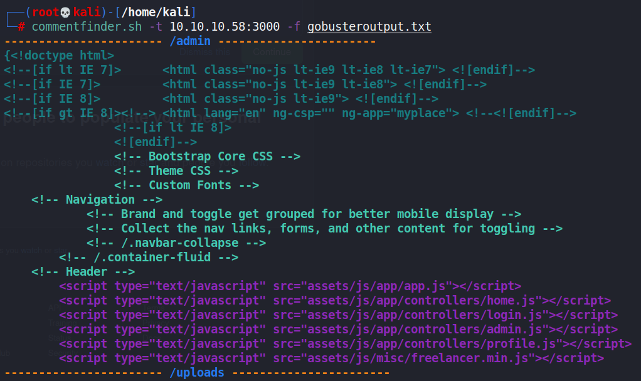Screen dimensions: 641x381
Task: Click the 'Theme CSS' comment
Action: (176, 171)
